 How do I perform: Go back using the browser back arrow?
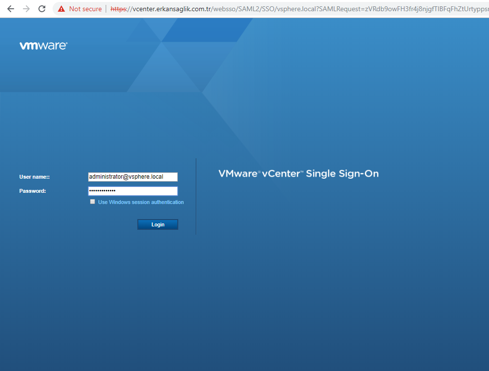(11, 9)
